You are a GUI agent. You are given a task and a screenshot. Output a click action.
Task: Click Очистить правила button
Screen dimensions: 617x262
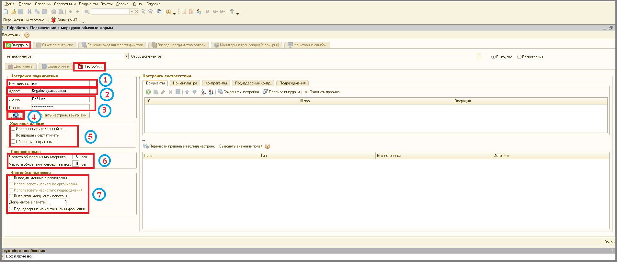(322, 92)
